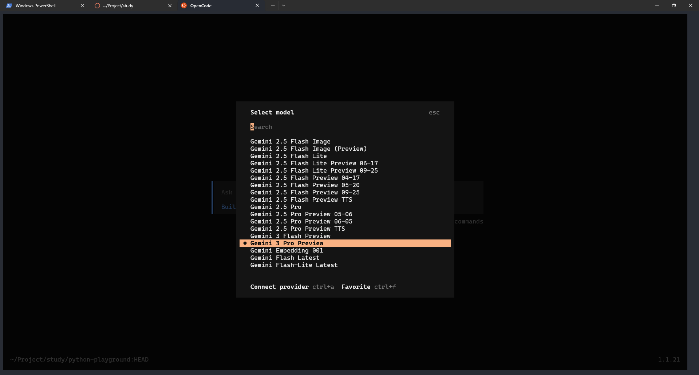Select Gemini 2.5 Flash Image (Preview)

pos(308,149)
